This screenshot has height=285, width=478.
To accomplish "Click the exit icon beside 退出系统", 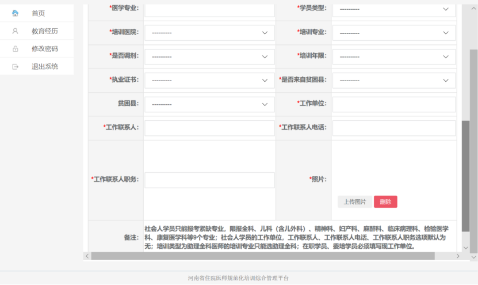I will point(16,67).
